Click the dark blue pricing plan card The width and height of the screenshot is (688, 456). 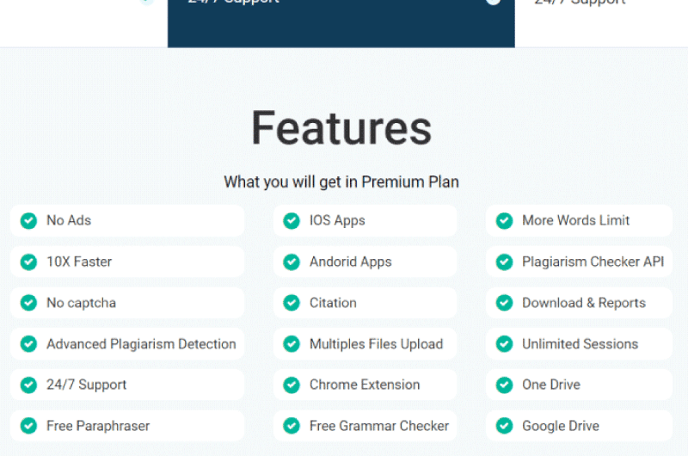pyautogui.click(x=341, y=24)
